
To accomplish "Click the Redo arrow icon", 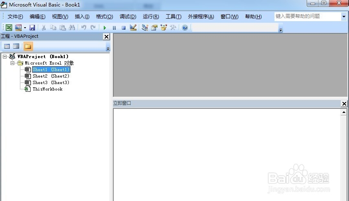I will 93,28.
